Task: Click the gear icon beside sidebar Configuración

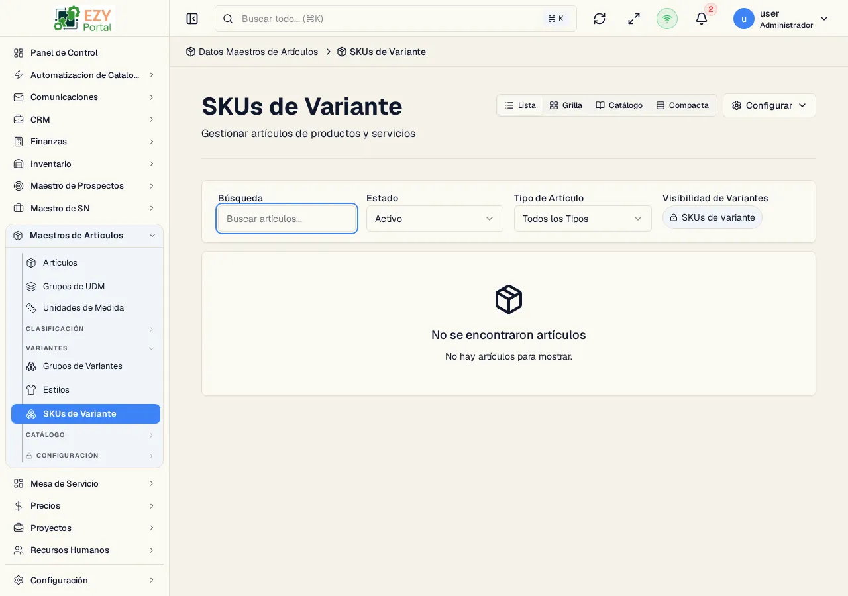Action: pos(19,581)
